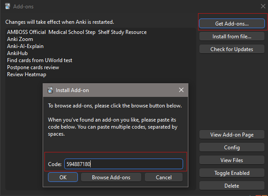Confirm install with OK button
This screenshot has height=196, width=268.
click(x=63, y=177)
